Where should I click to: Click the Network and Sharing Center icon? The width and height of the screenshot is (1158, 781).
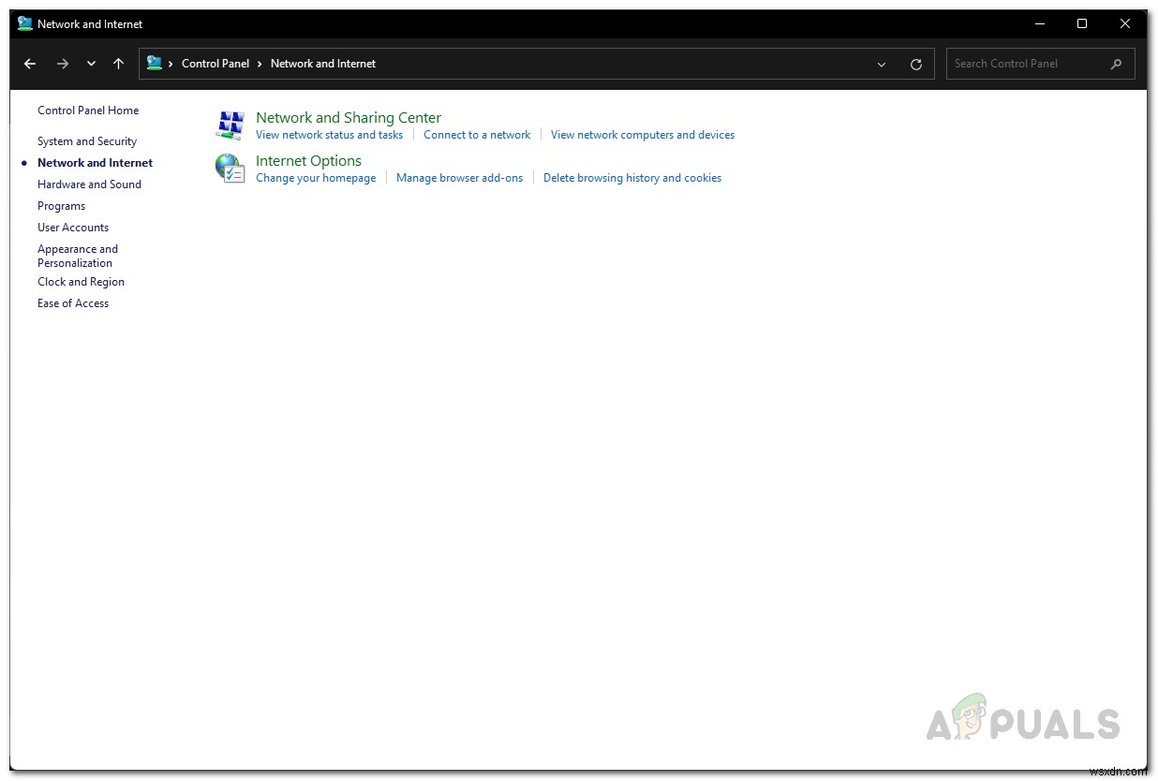point(230,124)
